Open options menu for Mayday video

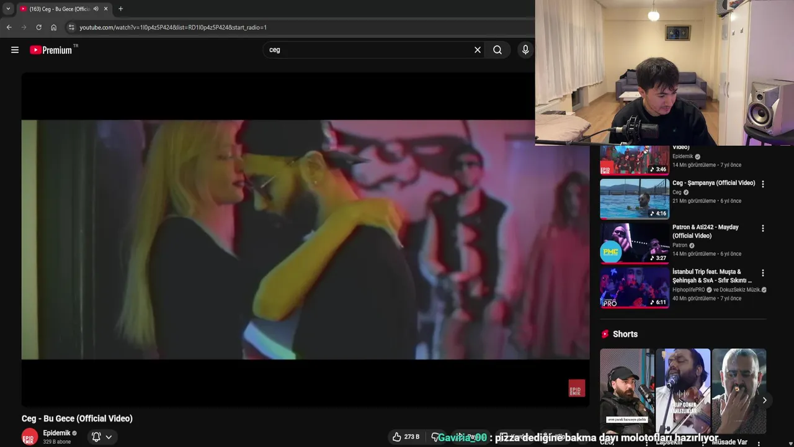763,228
